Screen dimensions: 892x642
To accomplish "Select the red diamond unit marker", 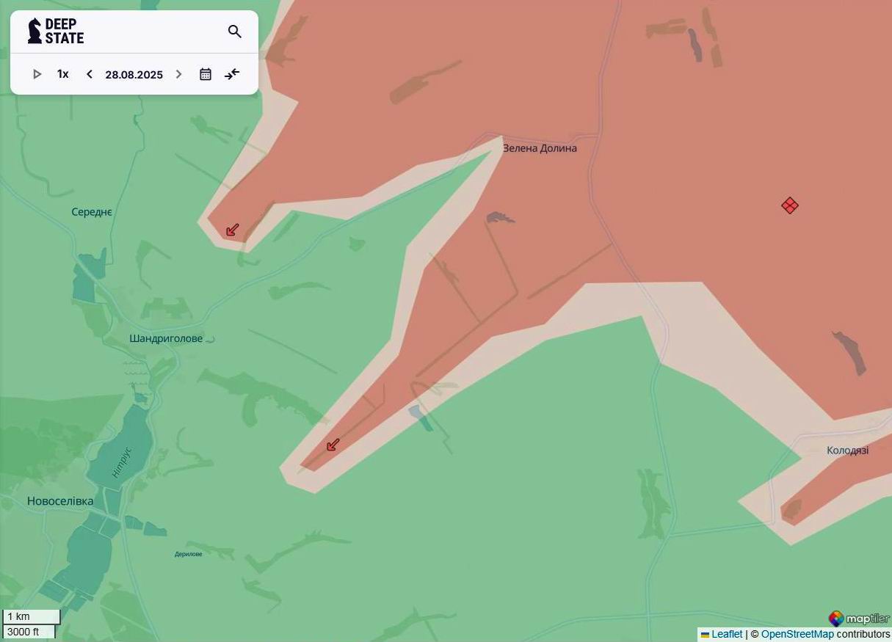I will [x=789, y=205].
